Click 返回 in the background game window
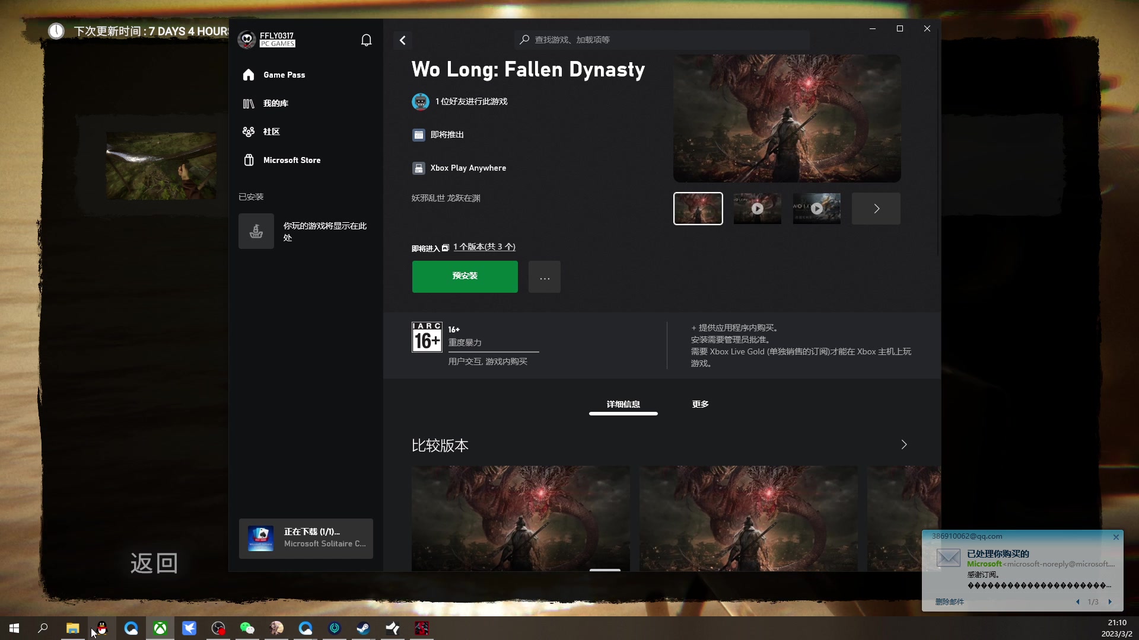This screenshot has width=1139, height=640. point(154,564)
